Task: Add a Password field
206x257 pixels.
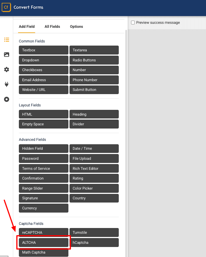Action: pos(43,159)
